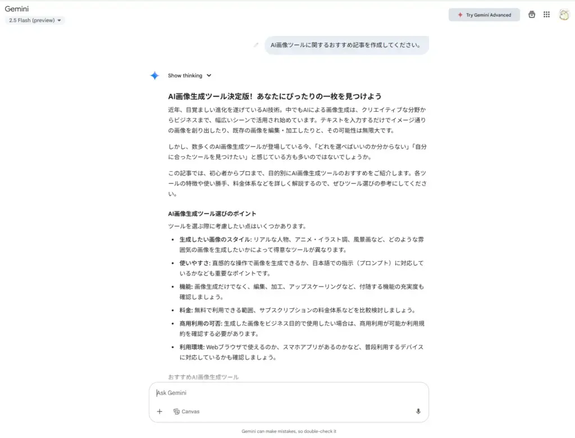Click the edit pencil icon beside prompt

coord(256,45)
